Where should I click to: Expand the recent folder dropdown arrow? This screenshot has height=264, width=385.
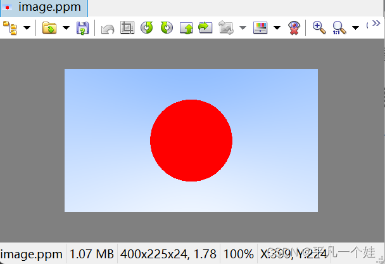tap(66, 27)
